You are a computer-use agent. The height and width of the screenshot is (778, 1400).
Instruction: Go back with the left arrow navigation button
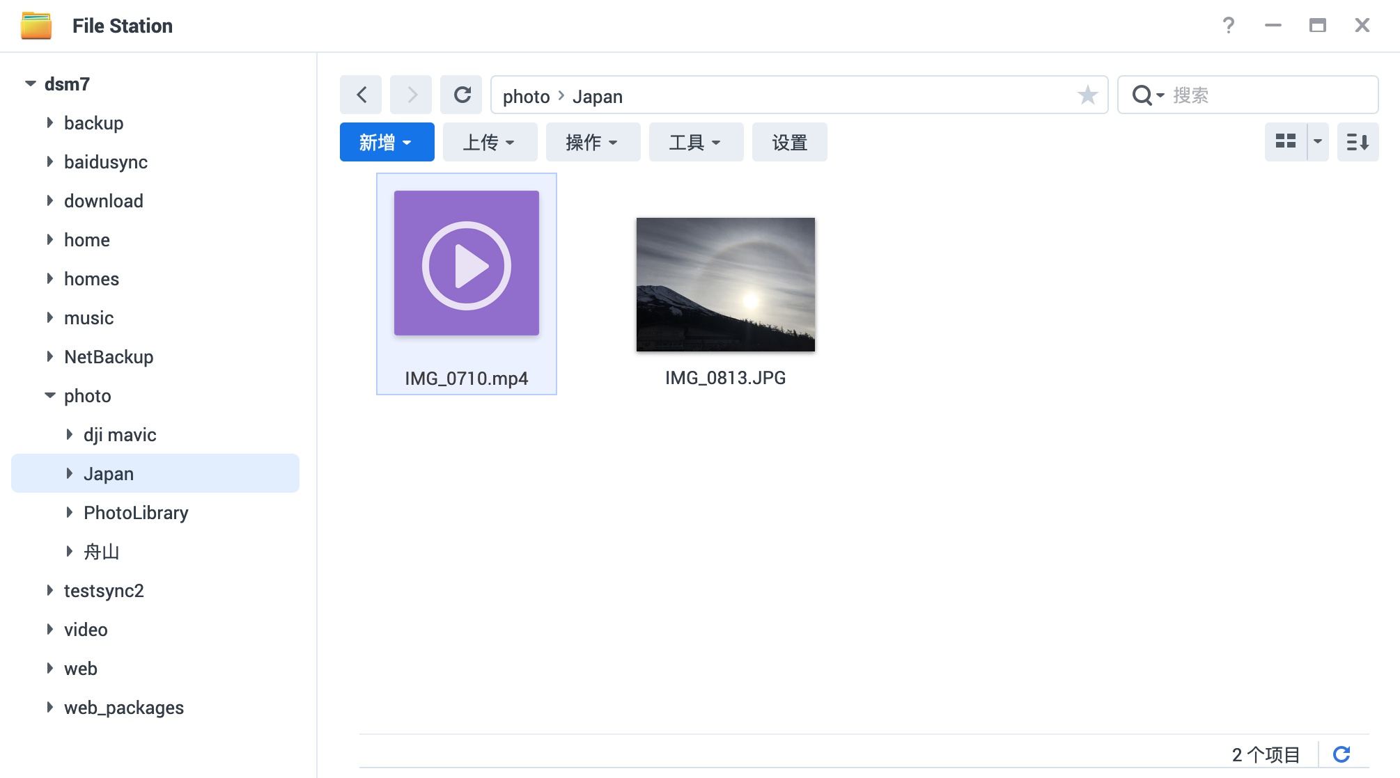pos(361,95)
